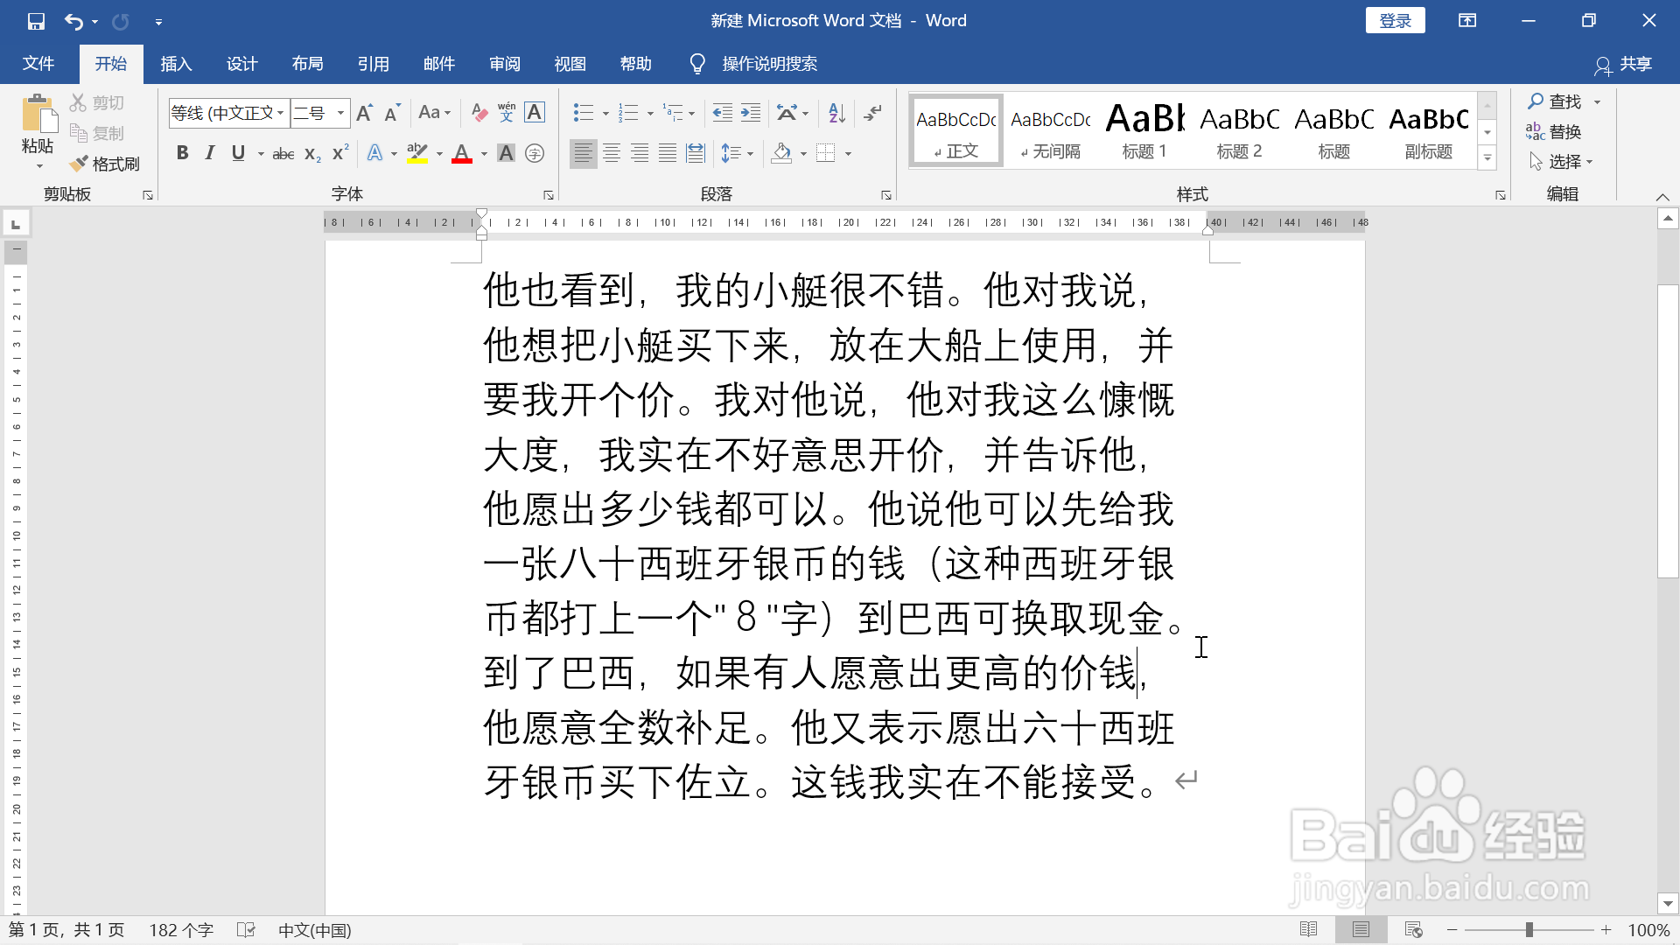
Task: Click the word count showing 182 个字
Action: 180,929
